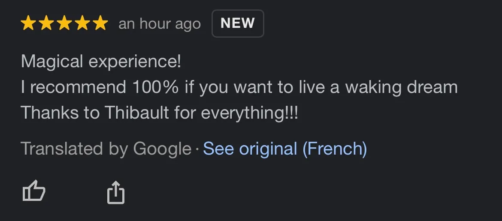Screen dimensions: 502x221
Task: Click the fifth and last rating star
Action: (x=100, y=23)
